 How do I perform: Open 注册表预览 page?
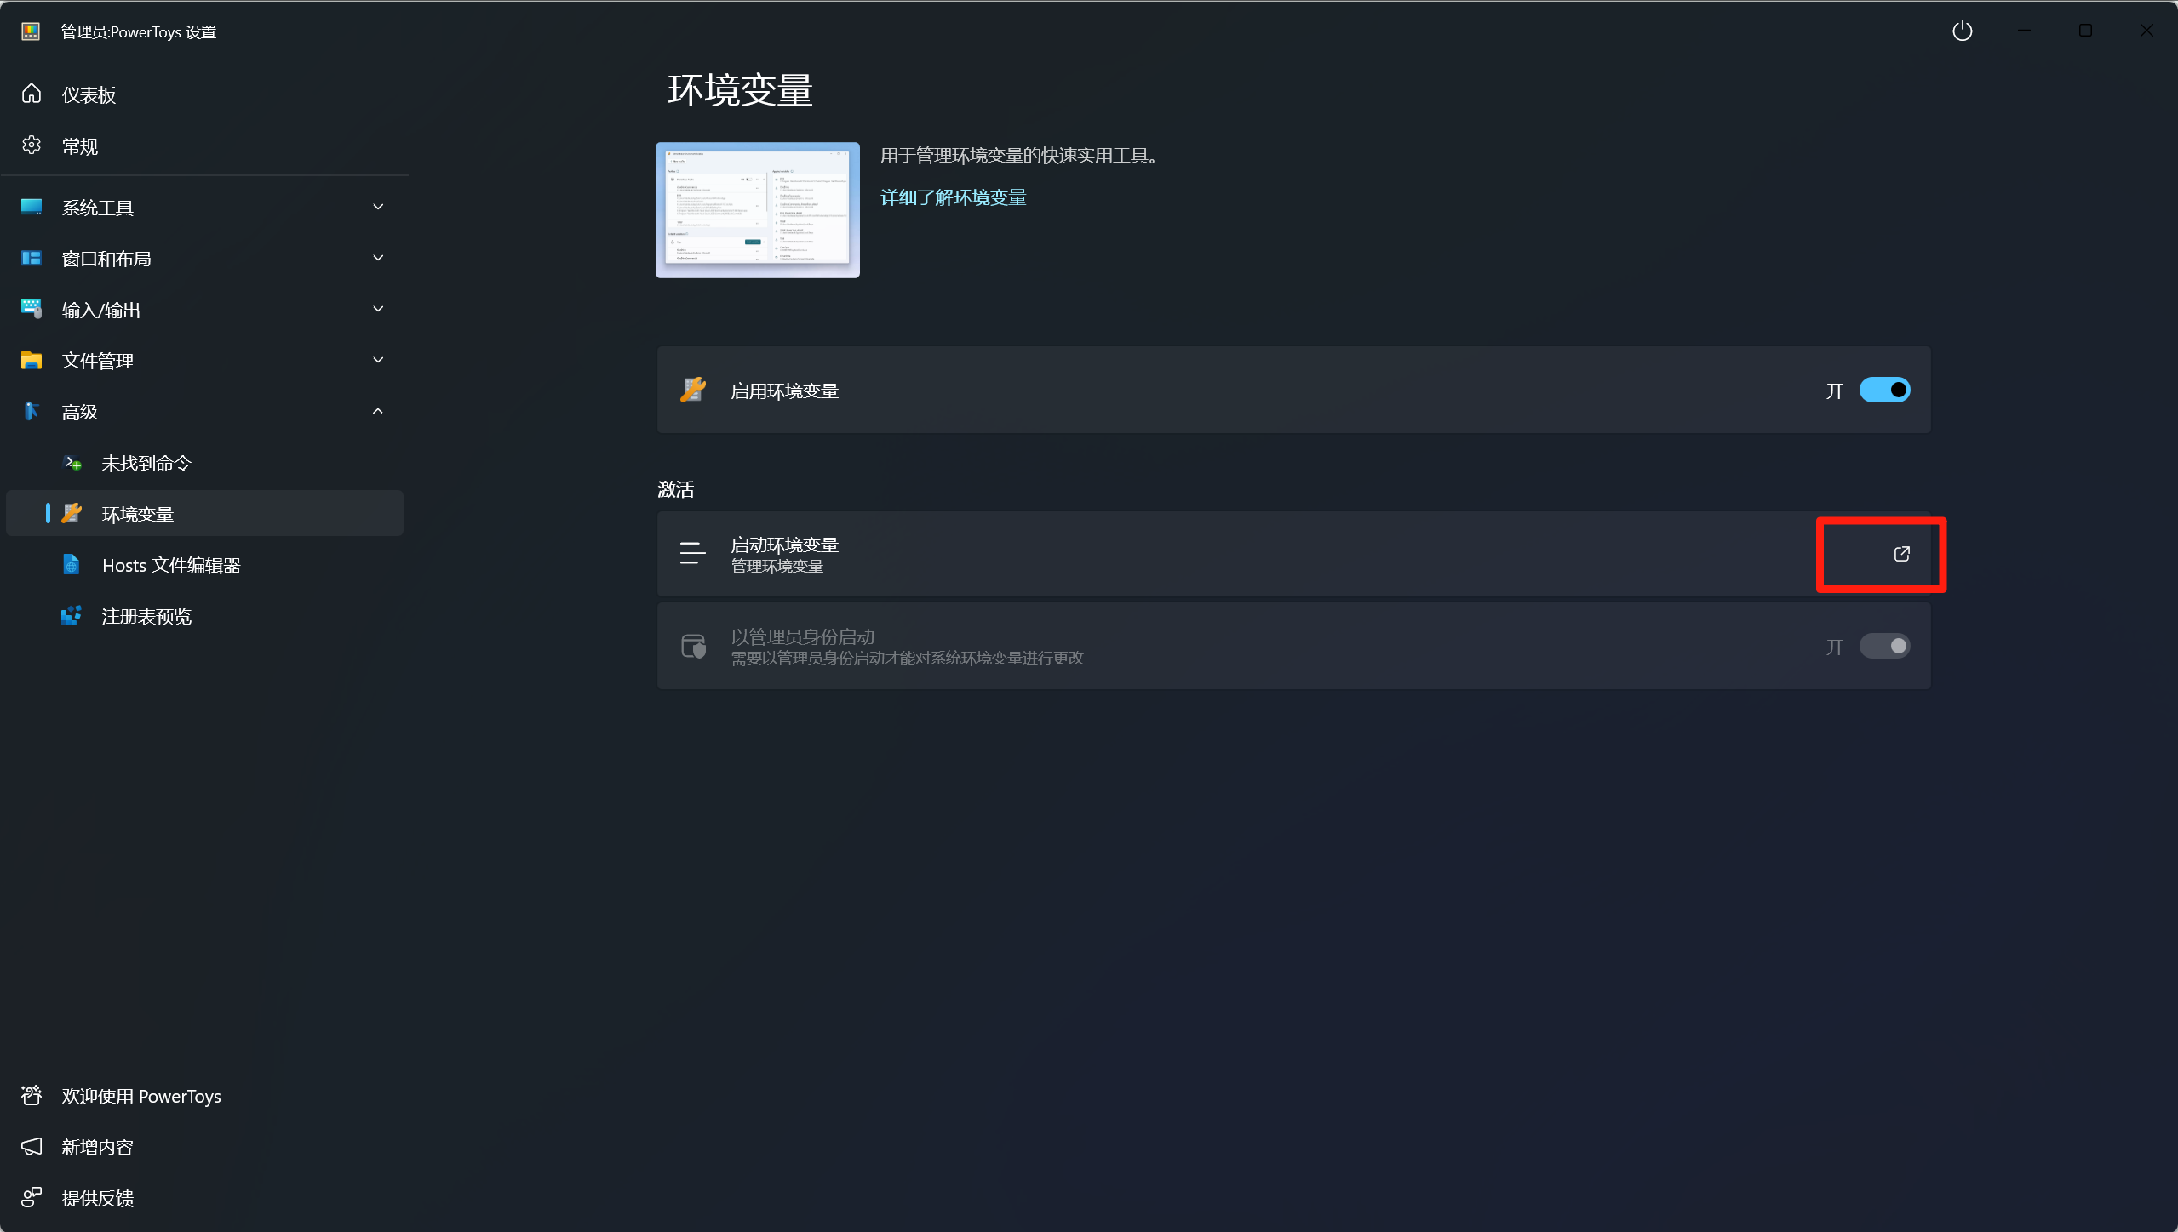(x=204, y=615)
